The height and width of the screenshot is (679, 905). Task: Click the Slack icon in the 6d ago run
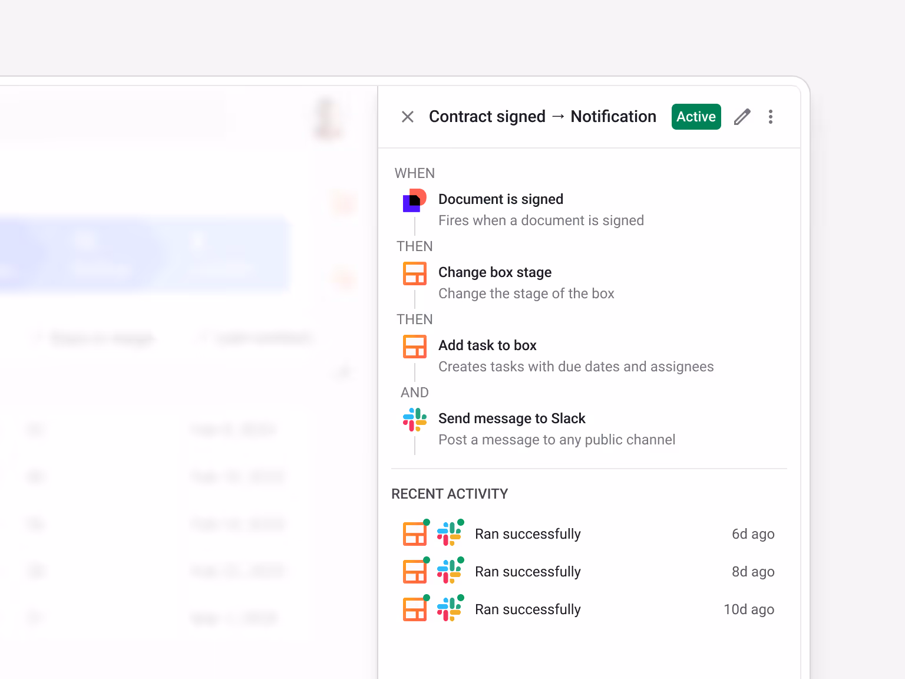coord(449,534)
